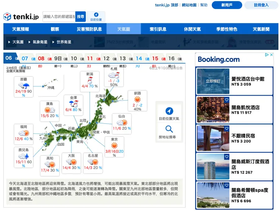The height and width of the screenshot is (211, 280).
Task: Open the 關島凱悅酒店 hotel thumbnail
Action: (x=213, y=110)
